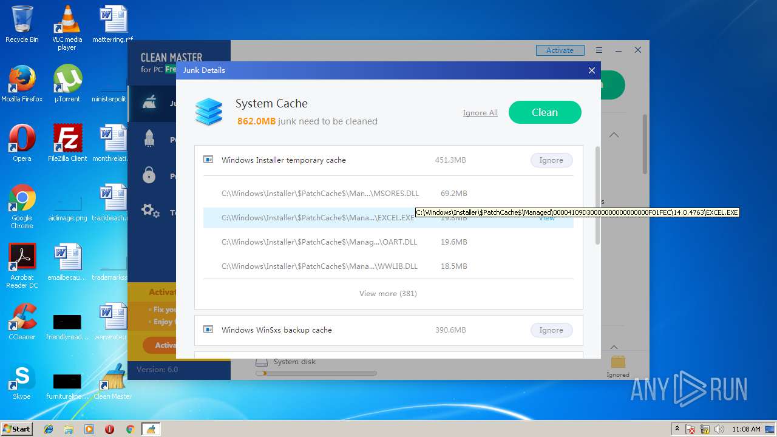Click the Ignore All link
Image resolution: width=777 pixels, height=437 pixels.
pyautogui.click(x=480, y=113)
